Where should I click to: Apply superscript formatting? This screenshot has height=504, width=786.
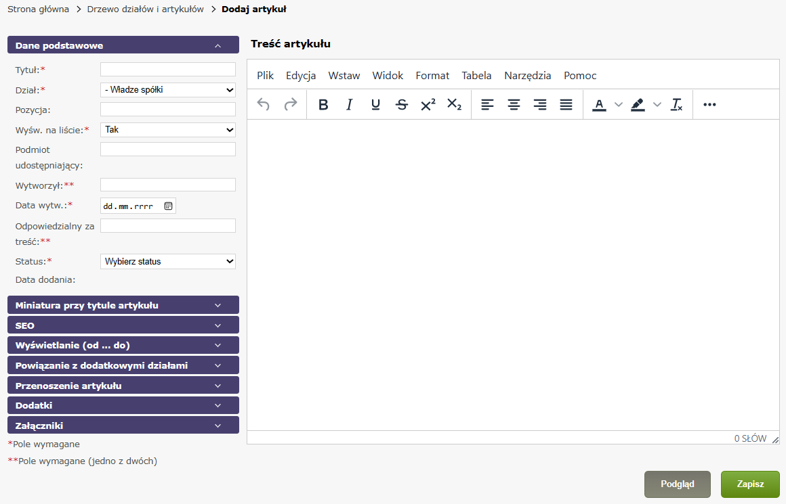pyautogui.click(x=428, y=105)
